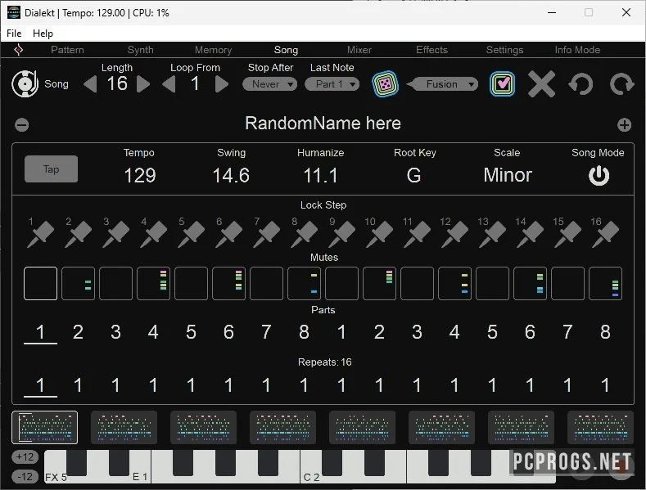The image size is (646, 490).
Task: Toggle the sixth Mutes box
Action: (x=228, y=283)
